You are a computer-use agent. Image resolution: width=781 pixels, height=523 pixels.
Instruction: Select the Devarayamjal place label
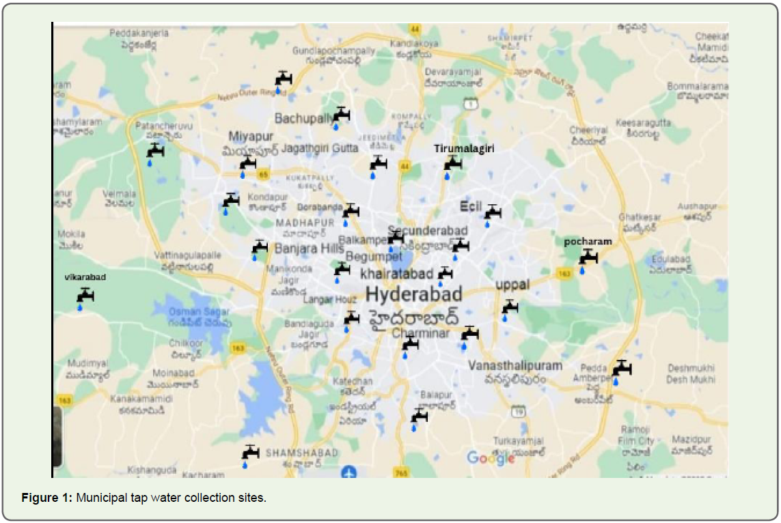pyautogui.click(x=453, y=72)
